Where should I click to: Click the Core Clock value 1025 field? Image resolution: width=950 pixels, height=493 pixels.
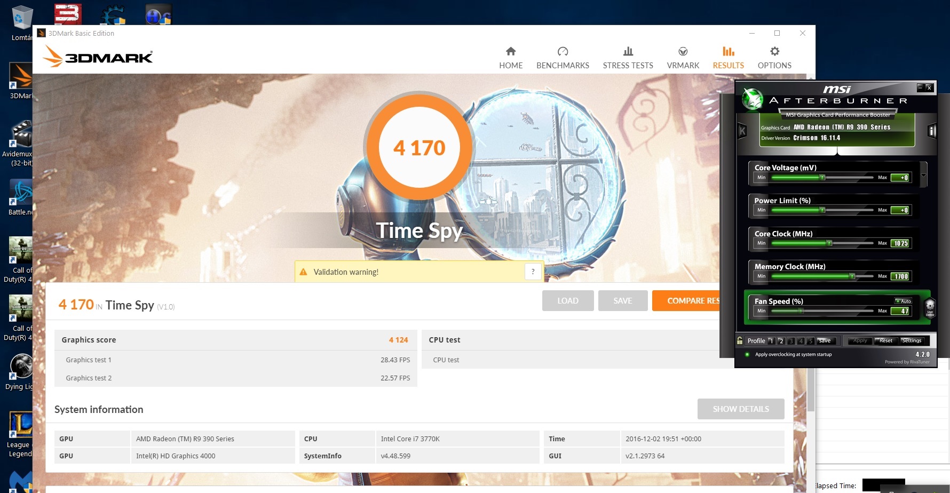(900, 243)
